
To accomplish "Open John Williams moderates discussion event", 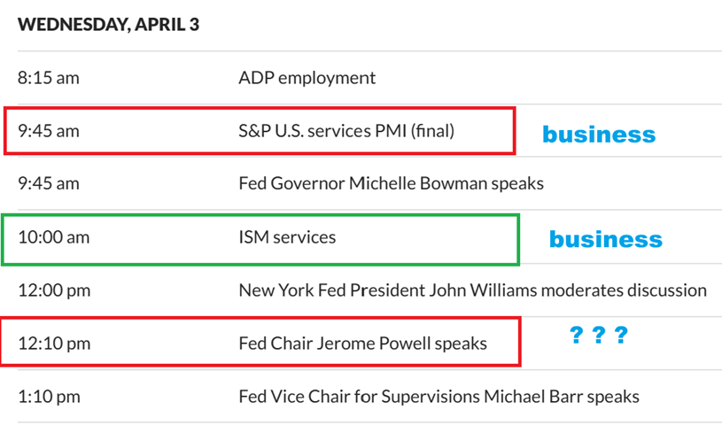I will (472, 290).
